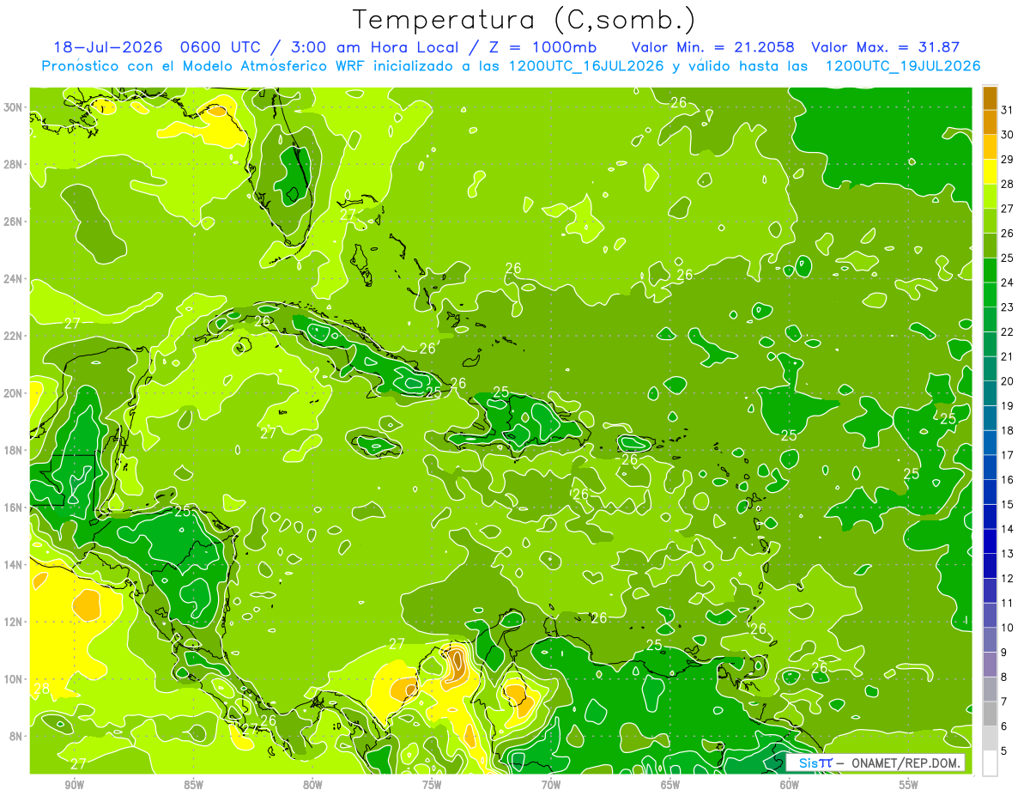Click the '24N' latitude axis label
The height and width of the screenshot is (796, 1030).
(13, 278)
